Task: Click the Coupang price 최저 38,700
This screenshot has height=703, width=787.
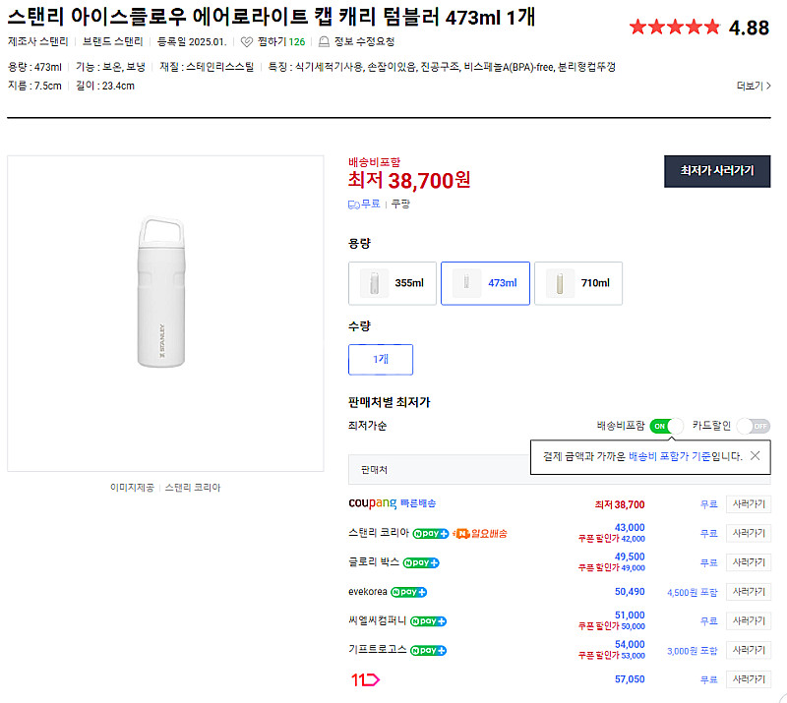Action: click(x=620, y=504)
